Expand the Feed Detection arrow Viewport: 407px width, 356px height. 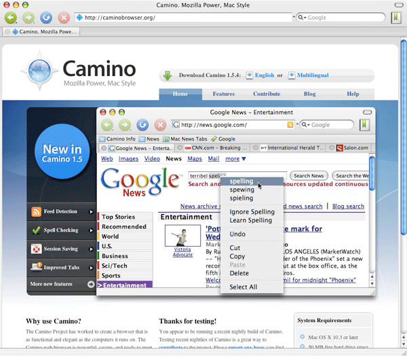click(x=91, y=212)
